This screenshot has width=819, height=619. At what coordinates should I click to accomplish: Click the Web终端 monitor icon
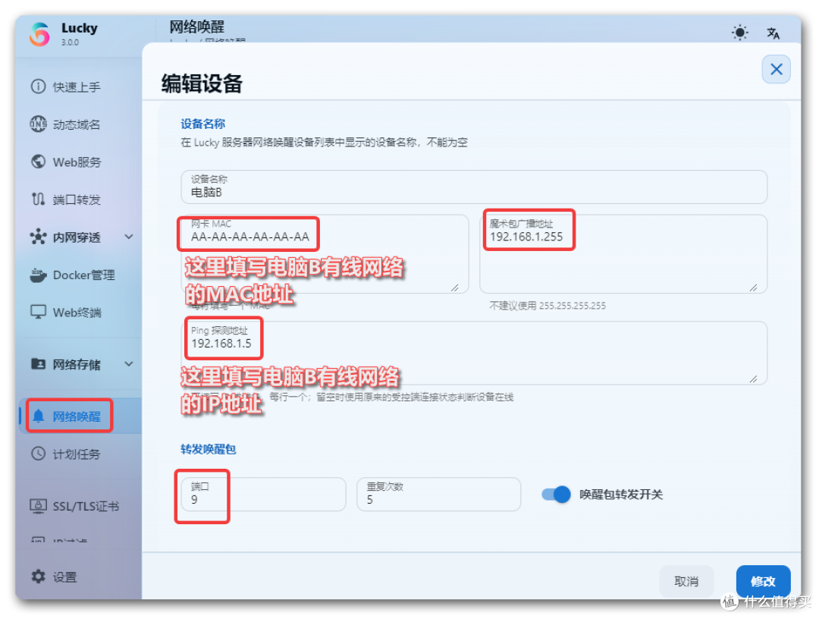coord(38,312)
